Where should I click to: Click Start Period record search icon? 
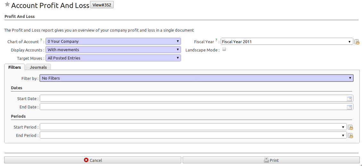tap(350, 128)
